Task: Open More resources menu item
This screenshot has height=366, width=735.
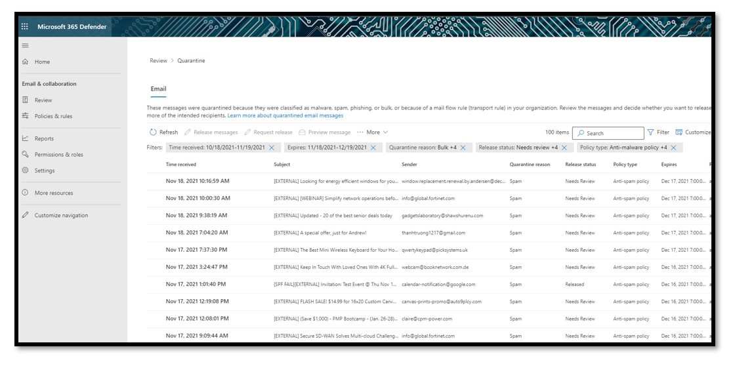Action: [54, 193]
